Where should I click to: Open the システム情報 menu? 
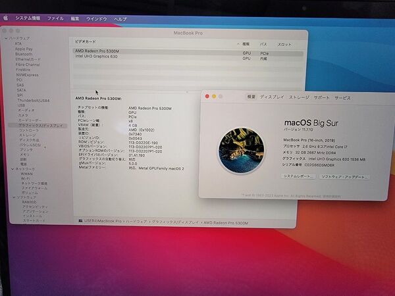(28, 18)
